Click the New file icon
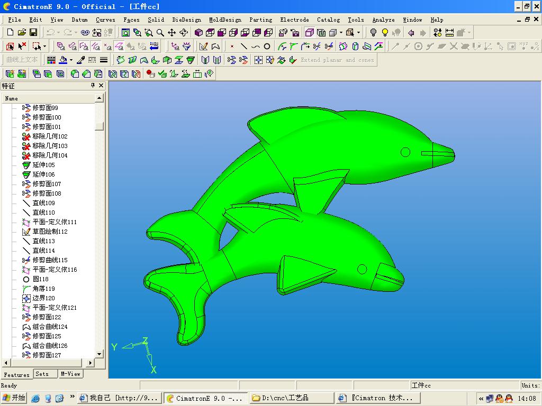The height and width of the screenshot is (406, 542). coord(10,32)
